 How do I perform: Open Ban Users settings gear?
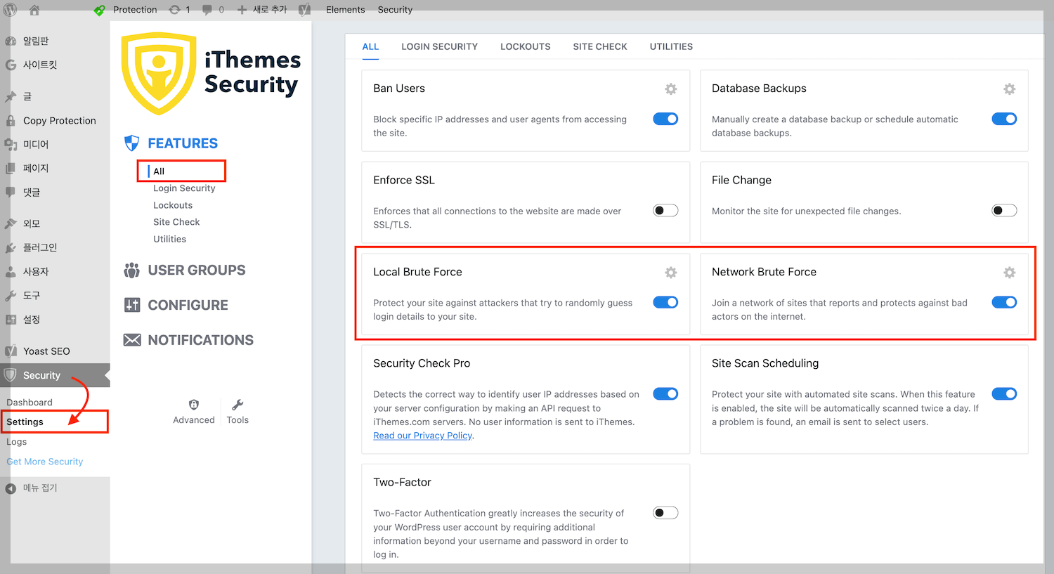[x=670, y=89]
